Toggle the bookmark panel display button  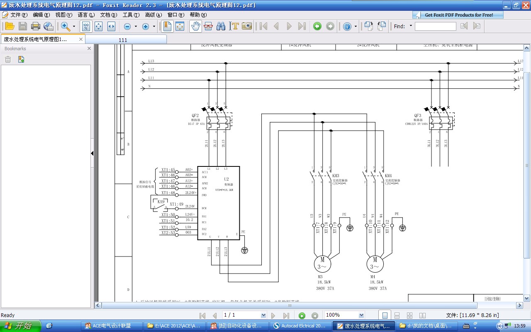167,26
